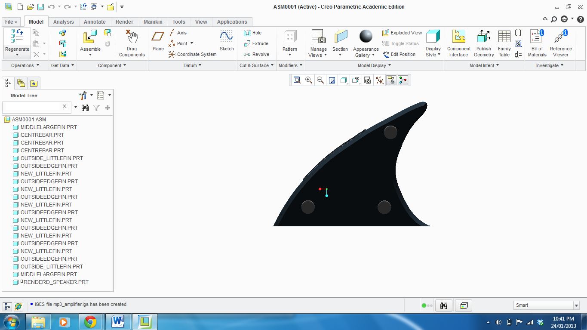Viewport: 587px width, 330px height.
Task: Expand the Get Data group
Action: coord(63,65)
